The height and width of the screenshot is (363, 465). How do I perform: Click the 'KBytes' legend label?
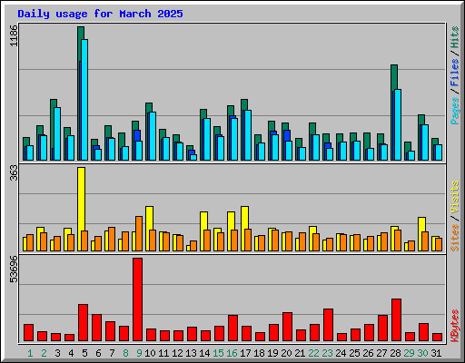point(455,326)
